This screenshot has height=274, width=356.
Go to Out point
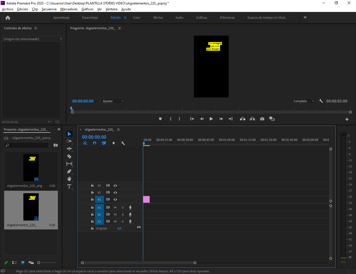pos(231,119)
